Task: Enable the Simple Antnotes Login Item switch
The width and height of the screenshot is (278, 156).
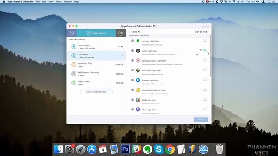Action: click(x=205, y=90)
